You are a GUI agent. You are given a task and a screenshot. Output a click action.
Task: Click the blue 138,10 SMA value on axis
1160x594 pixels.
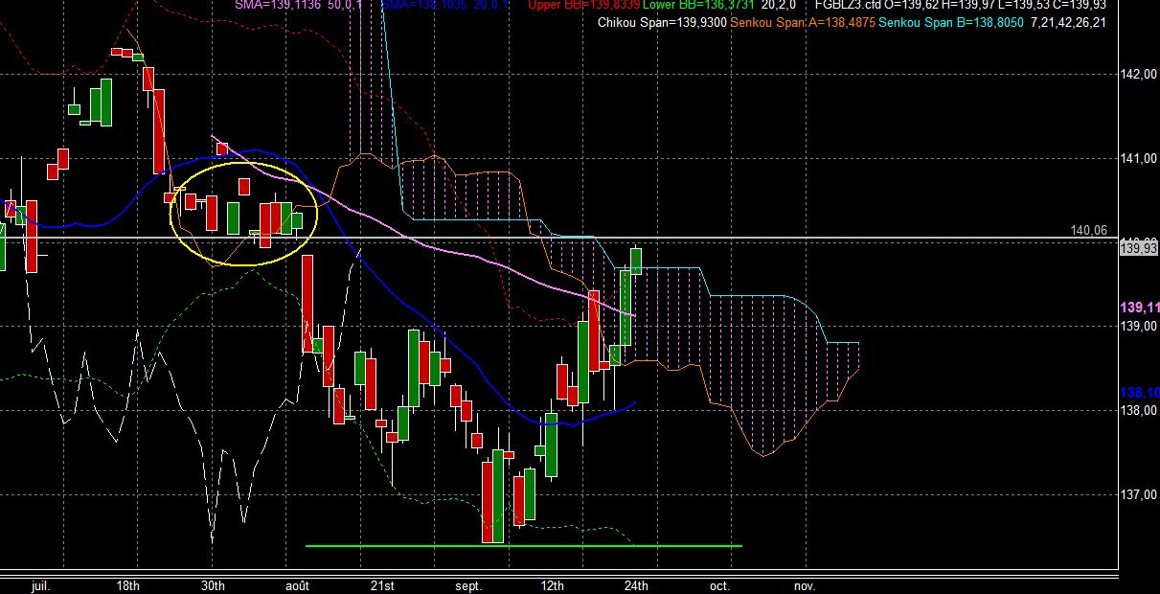point(1140,392)
